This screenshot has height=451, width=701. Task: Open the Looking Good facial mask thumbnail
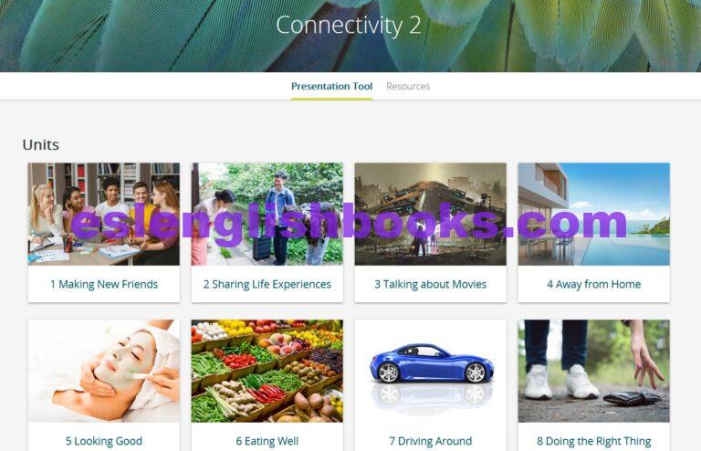(104, 371)
